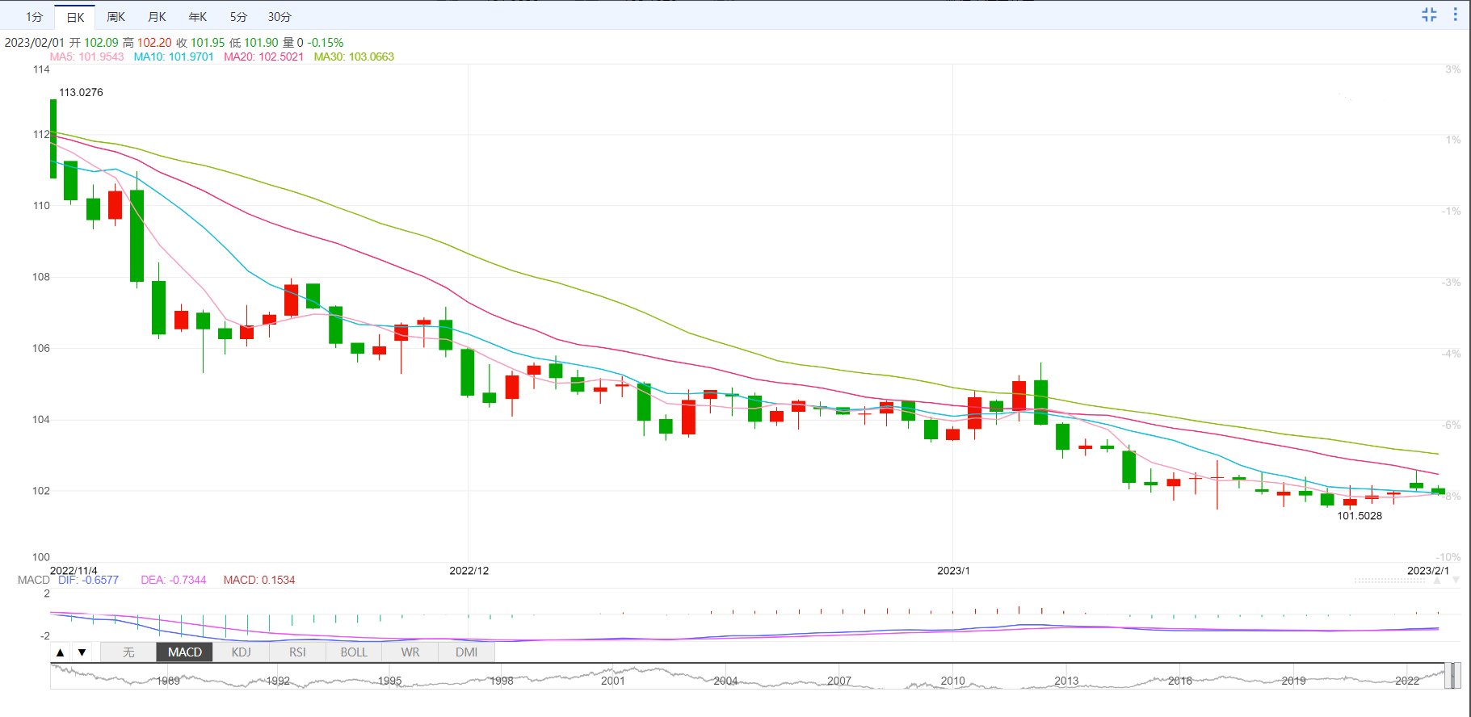The width and height of the screenshot is (1471, 717).
Task: Switch to the 年K yearly chart
Action: point(197,17)
